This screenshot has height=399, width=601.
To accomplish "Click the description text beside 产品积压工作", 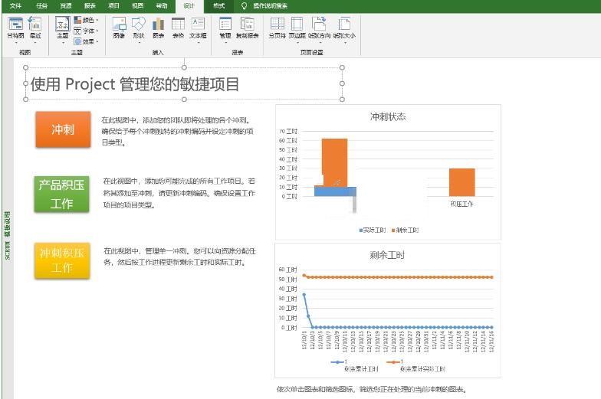I will pos(179,193).
